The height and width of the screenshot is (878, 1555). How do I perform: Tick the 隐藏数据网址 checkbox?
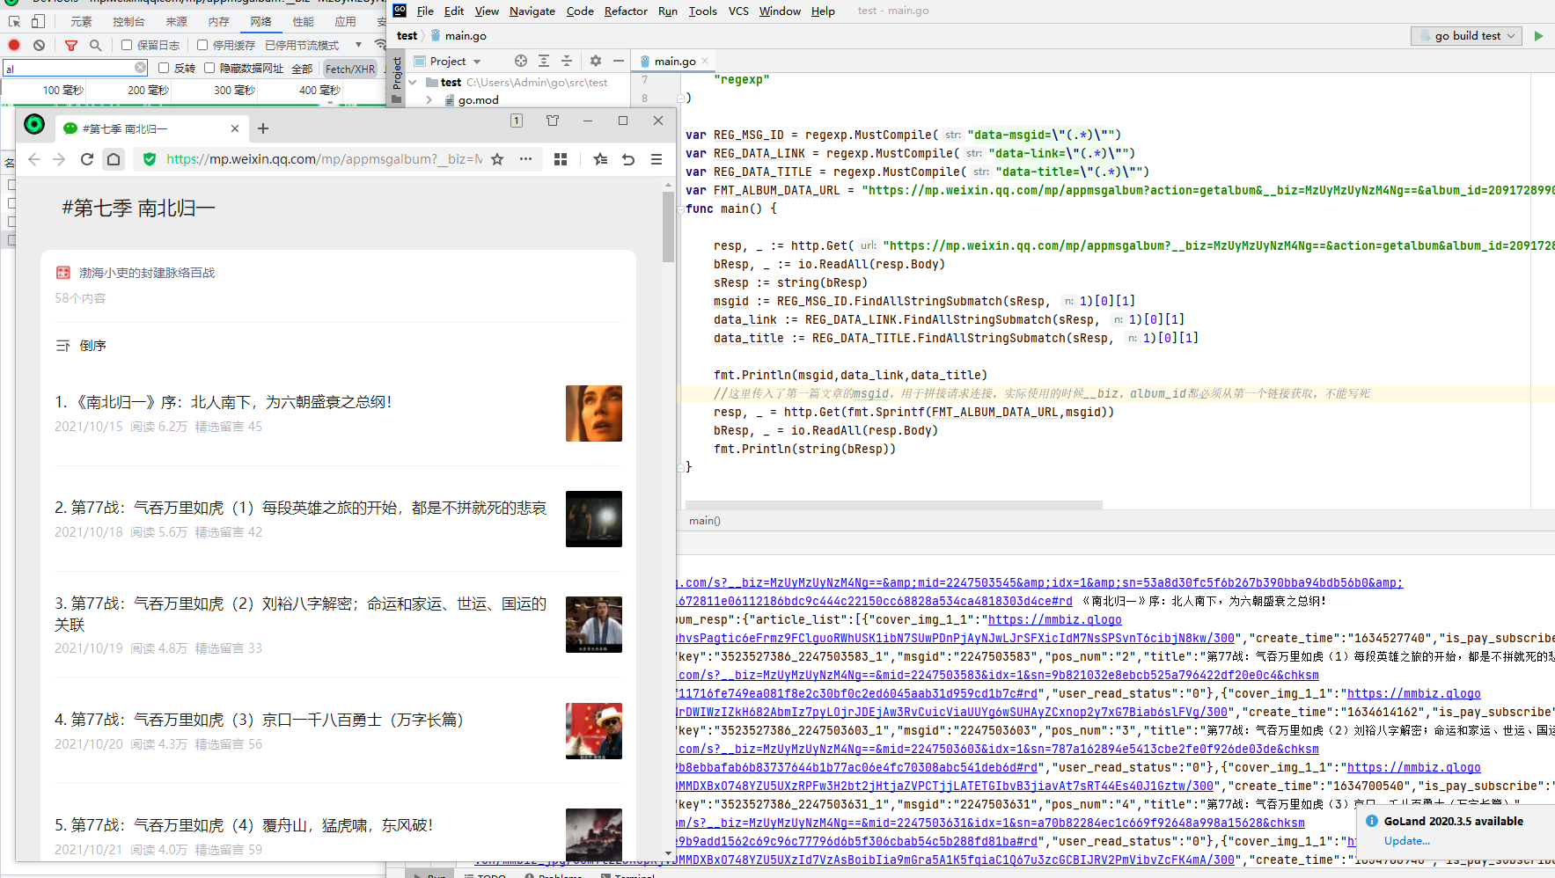(x=209, y=68)
